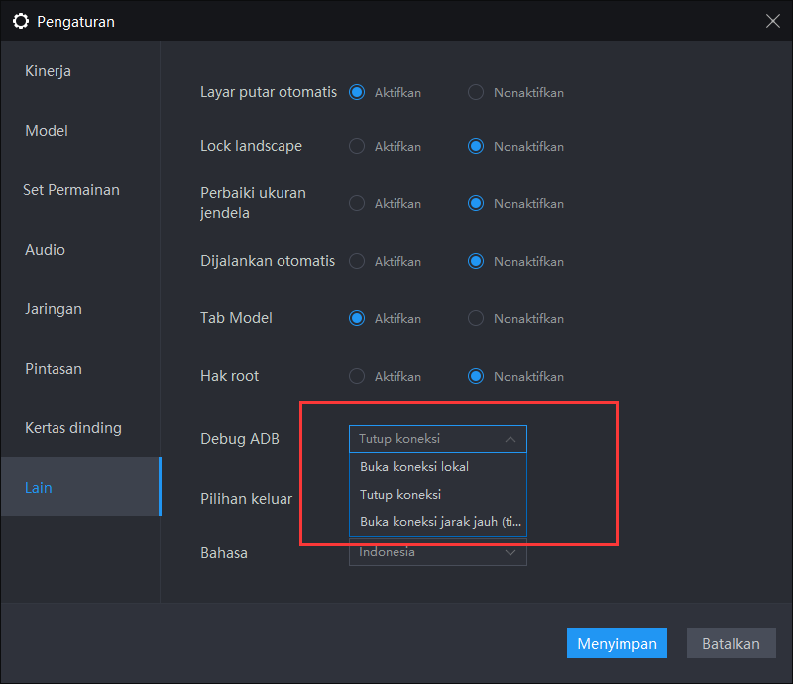Choose Tutup koneksi from list
This screenshot has width=793, height=684.
(x=438, y=495)
